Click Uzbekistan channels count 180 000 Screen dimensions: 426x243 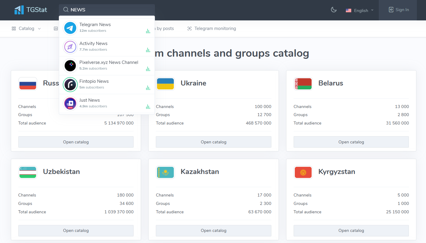pyautogui.click(x=125, y=195)
